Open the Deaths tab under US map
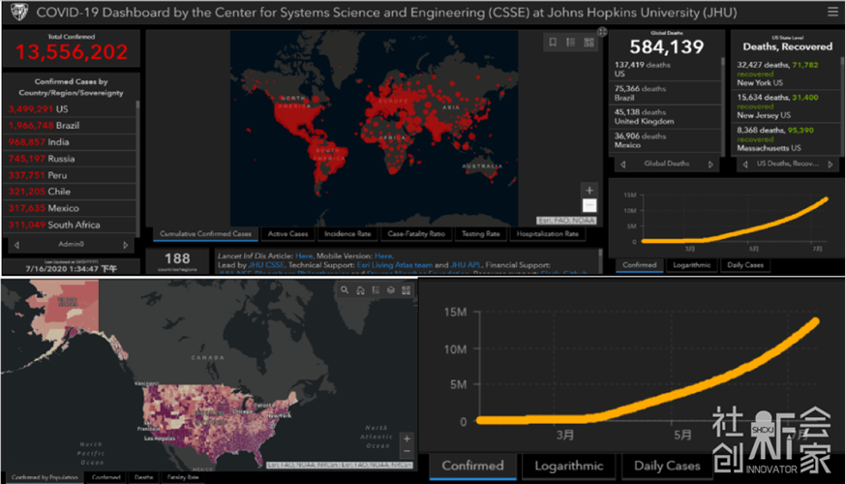This screenshot has width=845, height=484. pos(143,477)
